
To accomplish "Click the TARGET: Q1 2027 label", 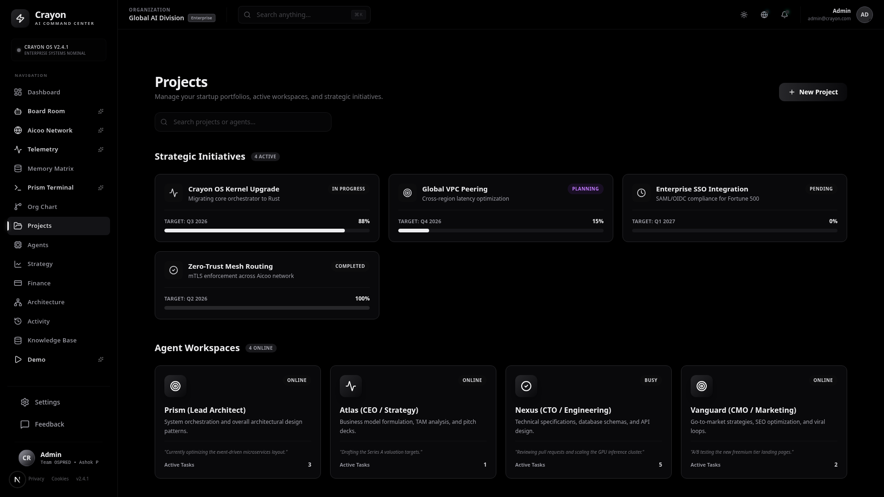I will pyautogui.click(x=653, y=221).
